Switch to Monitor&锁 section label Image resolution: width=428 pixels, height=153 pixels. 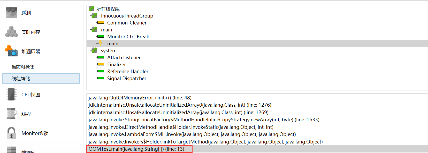pos(35,133)
